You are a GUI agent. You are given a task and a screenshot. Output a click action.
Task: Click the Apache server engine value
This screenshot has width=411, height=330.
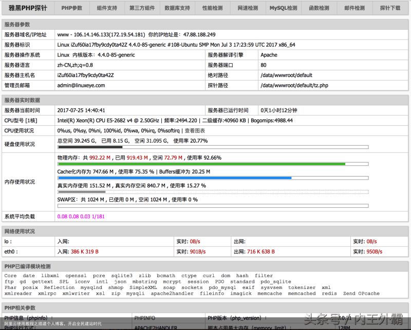pos(269,55)
